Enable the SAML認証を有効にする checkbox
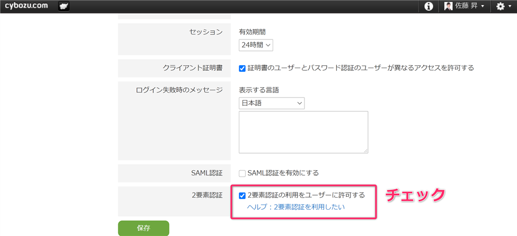 tap(242, 173)
